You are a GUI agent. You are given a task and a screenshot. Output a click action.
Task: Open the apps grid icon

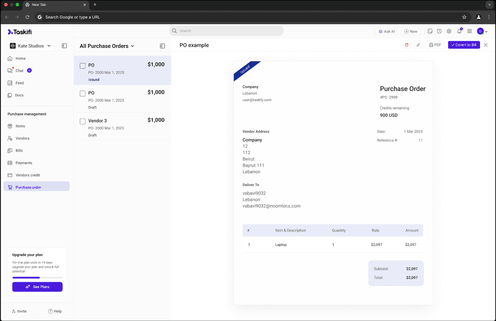(x=469, y=31)
